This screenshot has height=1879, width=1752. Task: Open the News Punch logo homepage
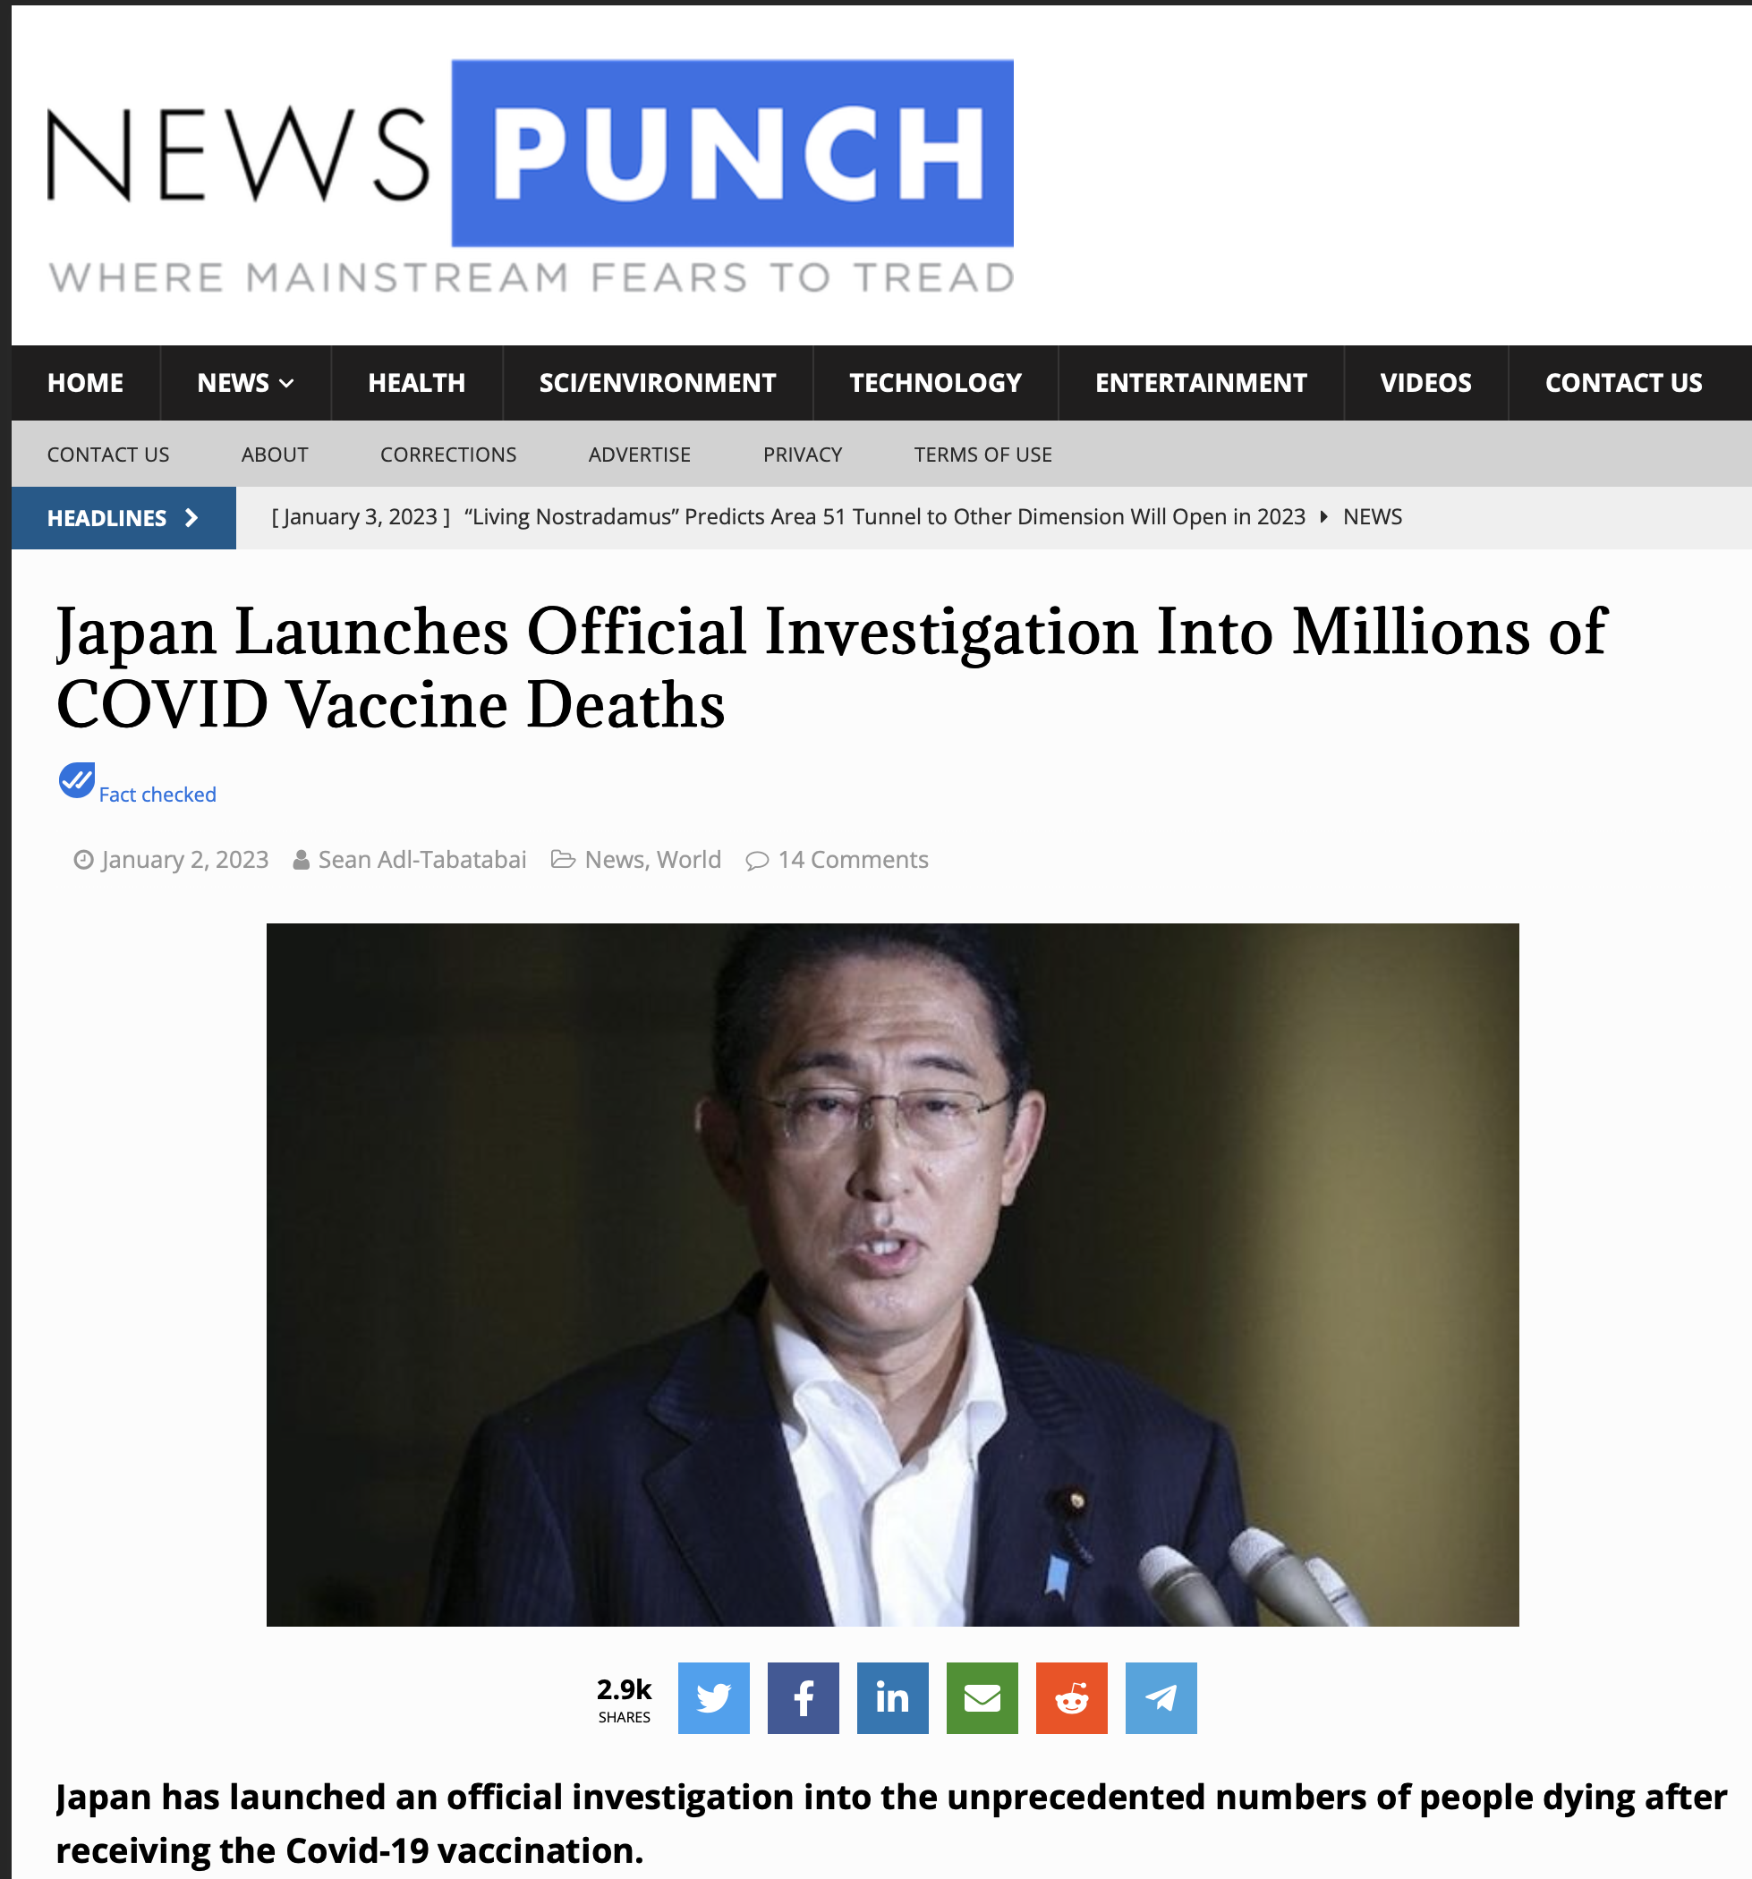530,177
